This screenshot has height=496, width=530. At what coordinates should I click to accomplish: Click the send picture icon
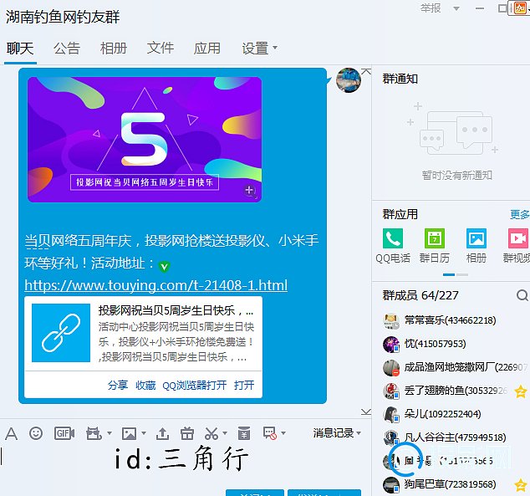tap(129, 433)
